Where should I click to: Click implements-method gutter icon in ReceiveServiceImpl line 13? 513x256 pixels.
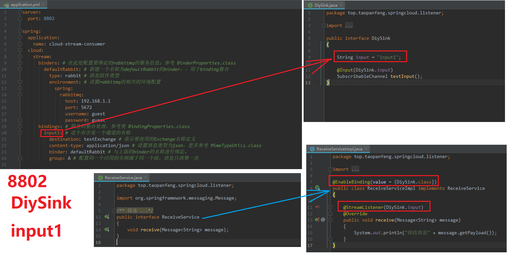pyautogui.click(x=318, y=220)
